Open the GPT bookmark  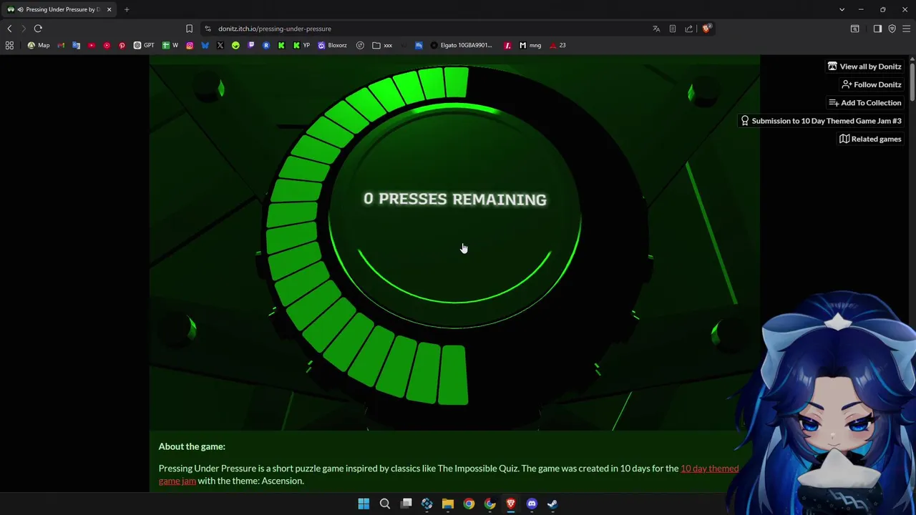(144, 45)
